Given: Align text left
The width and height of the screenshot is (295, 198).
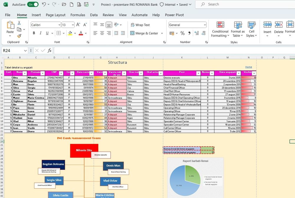Looking at the screenshot, I should 95,33.
